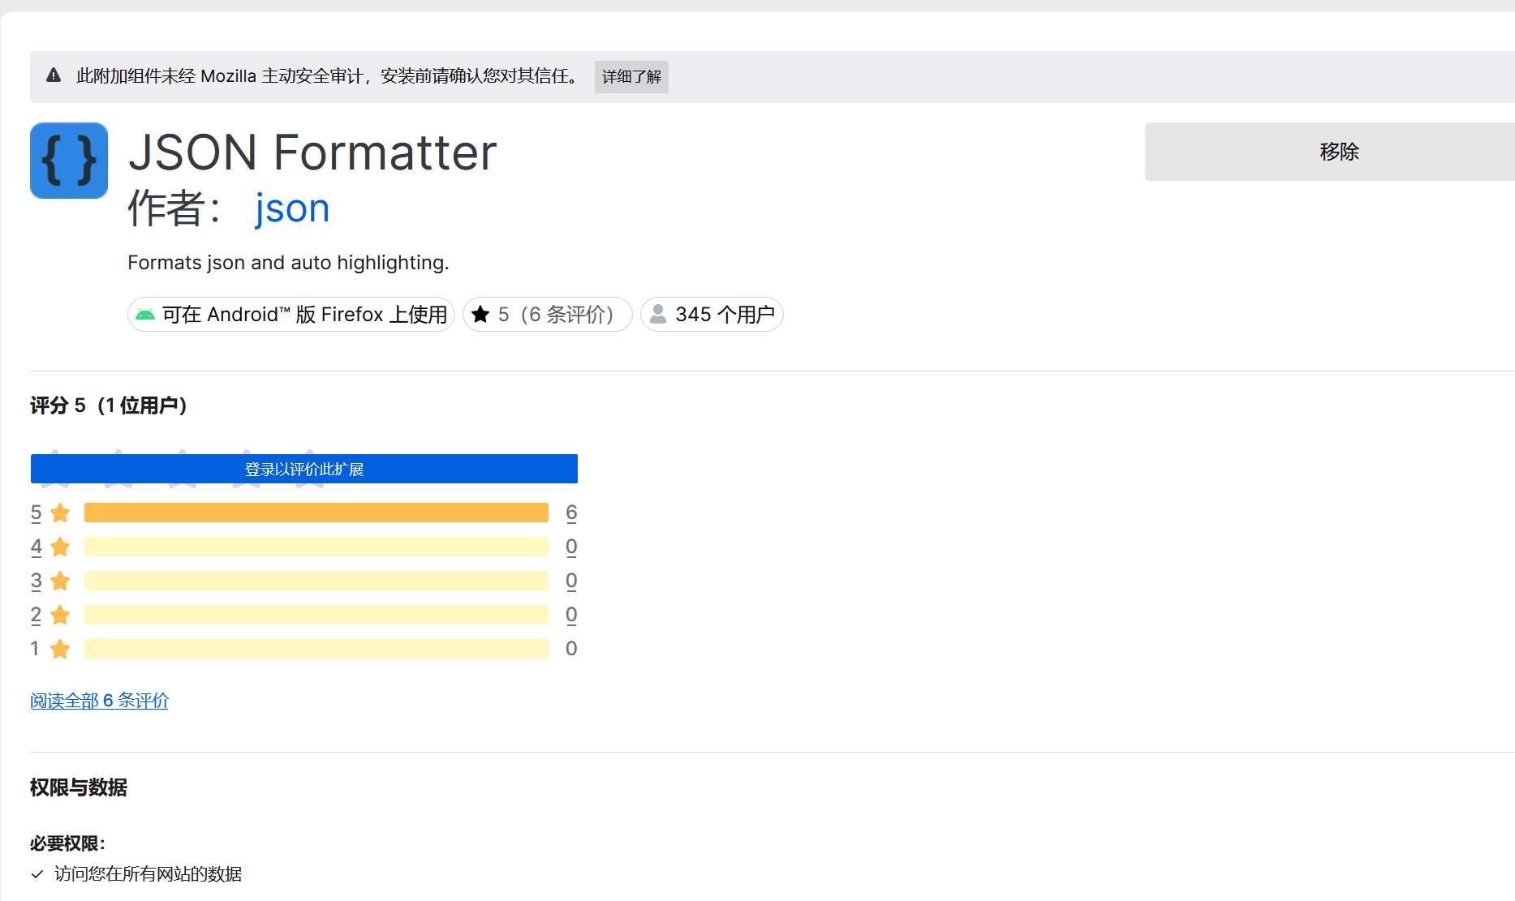The width and height of the screenshot is (1515, 901).
Task: Click the 0 count for 1-star reviews
Action: point(571,649)
